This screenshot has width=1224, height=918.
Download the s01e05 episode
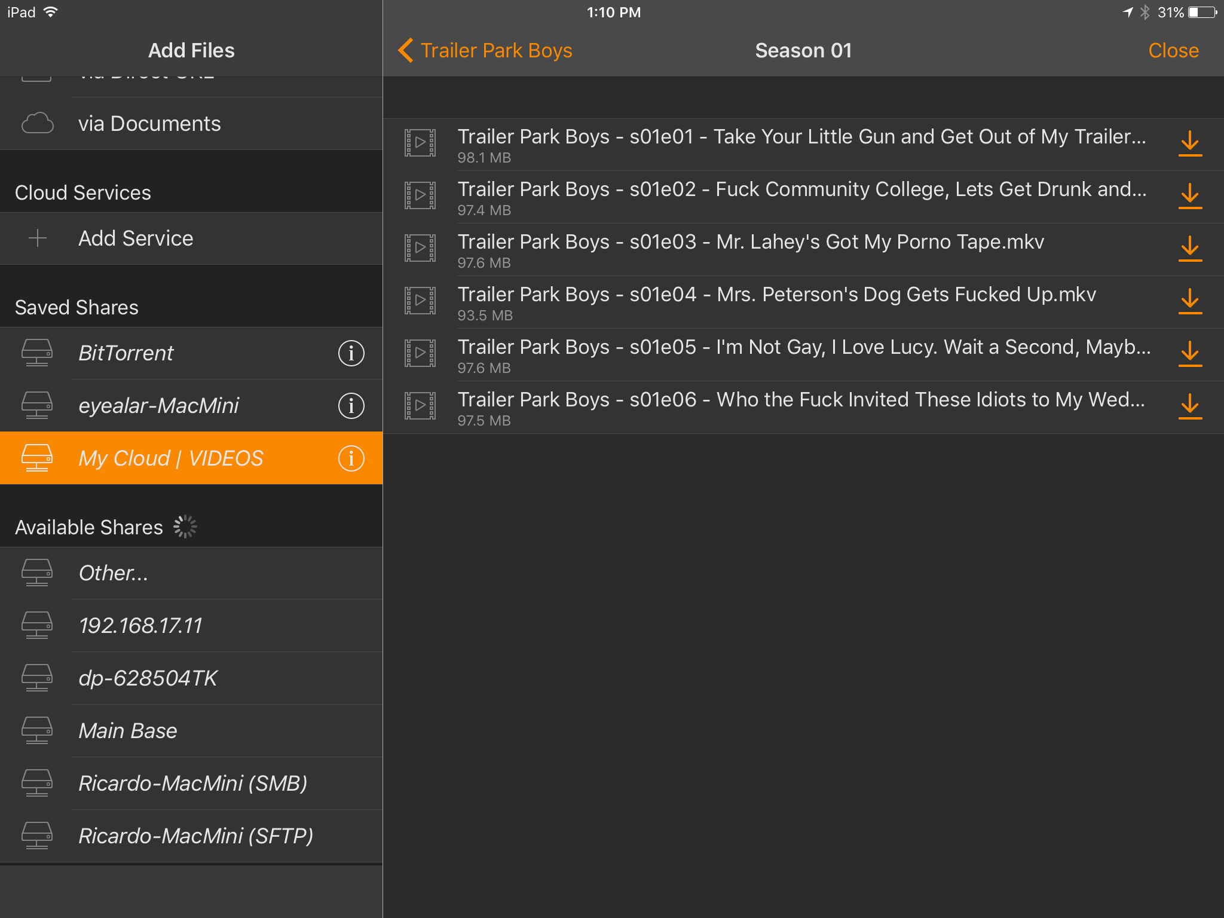(x=1189, y=354)
